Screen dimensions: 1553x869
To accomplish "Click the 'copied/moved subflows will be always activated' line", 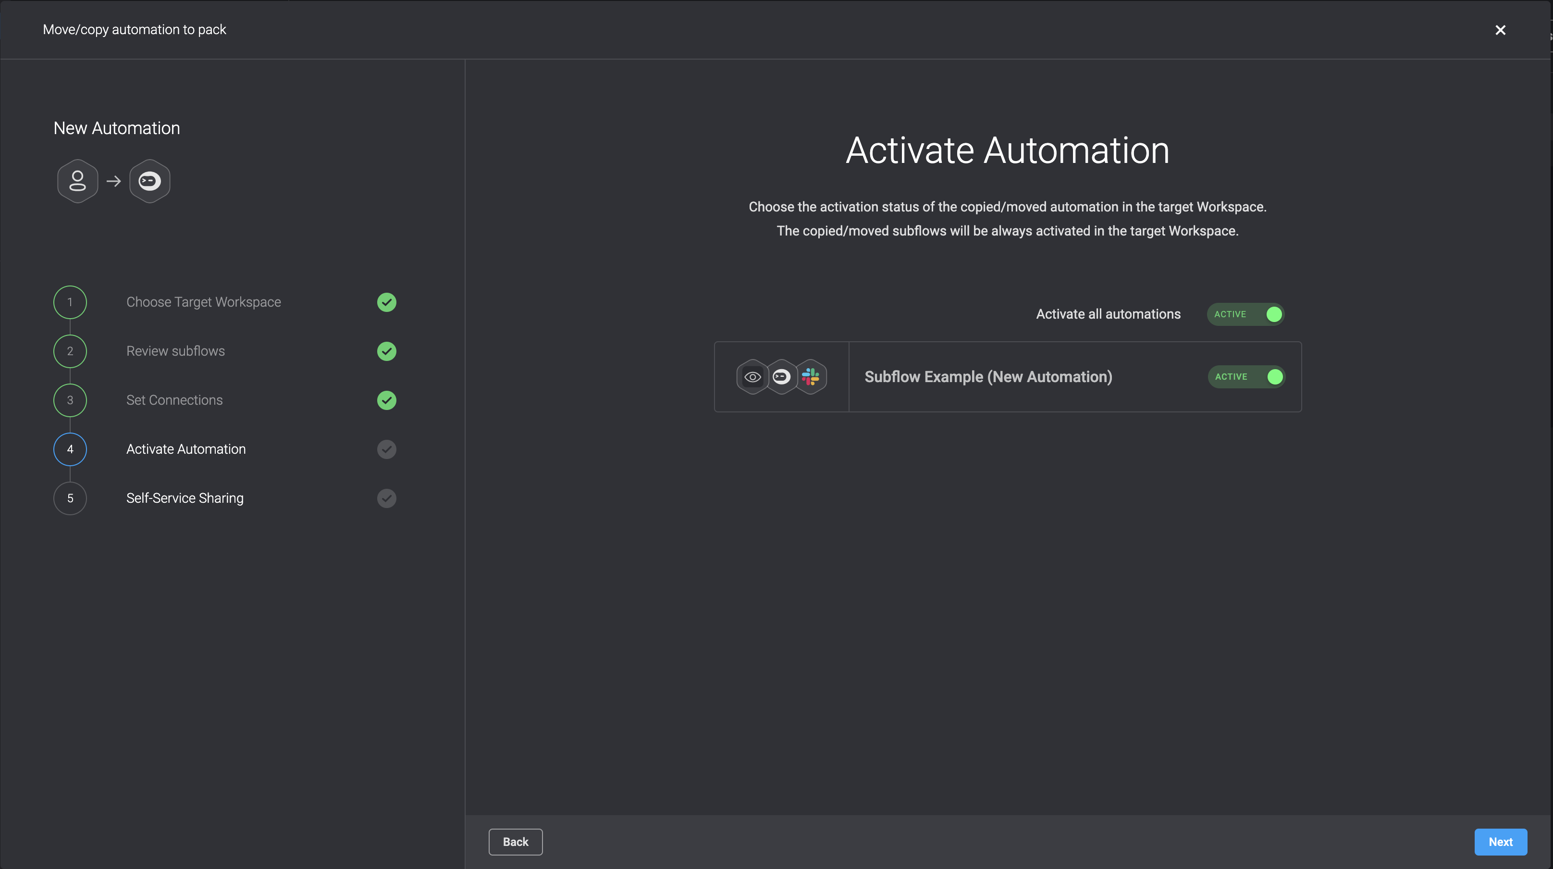I will click(x=1008, y=231).
